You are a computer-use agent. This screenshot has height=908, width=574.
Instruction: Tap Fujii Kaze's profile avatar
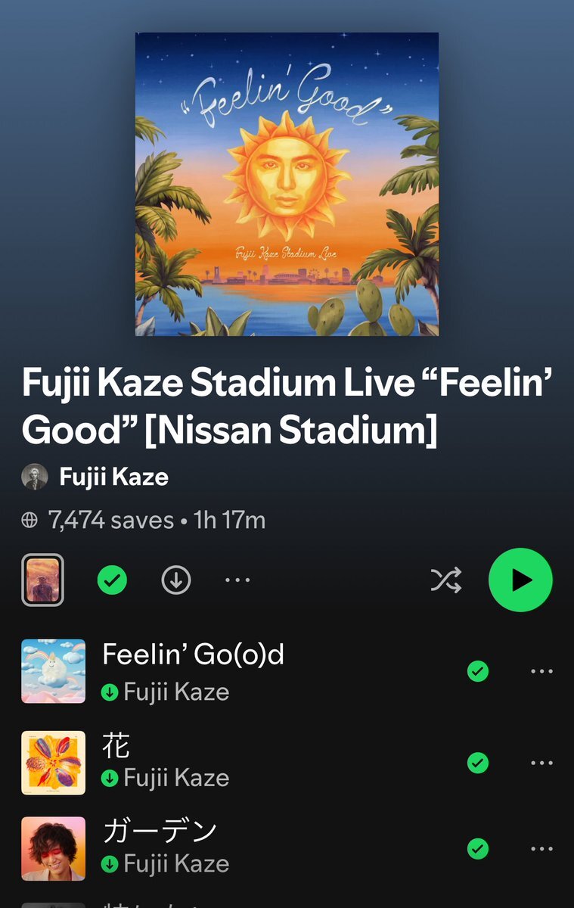[35, 477]
